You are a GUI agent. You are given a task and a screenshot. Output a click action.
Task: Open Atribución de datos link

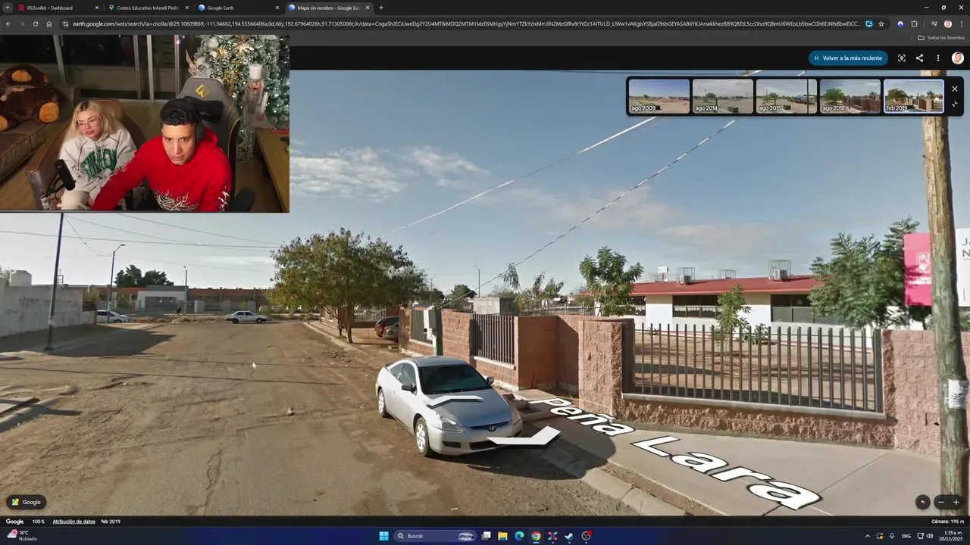(74, 522)
